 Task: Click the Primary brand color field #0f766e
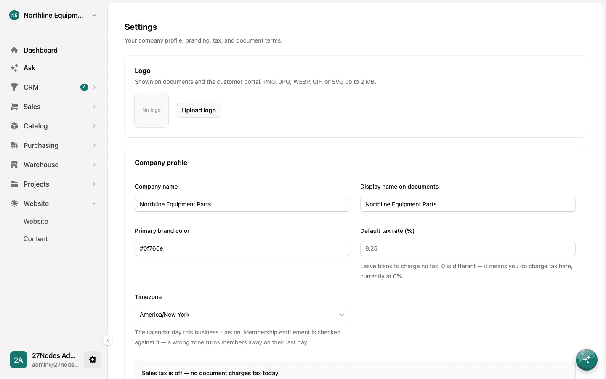242,248
